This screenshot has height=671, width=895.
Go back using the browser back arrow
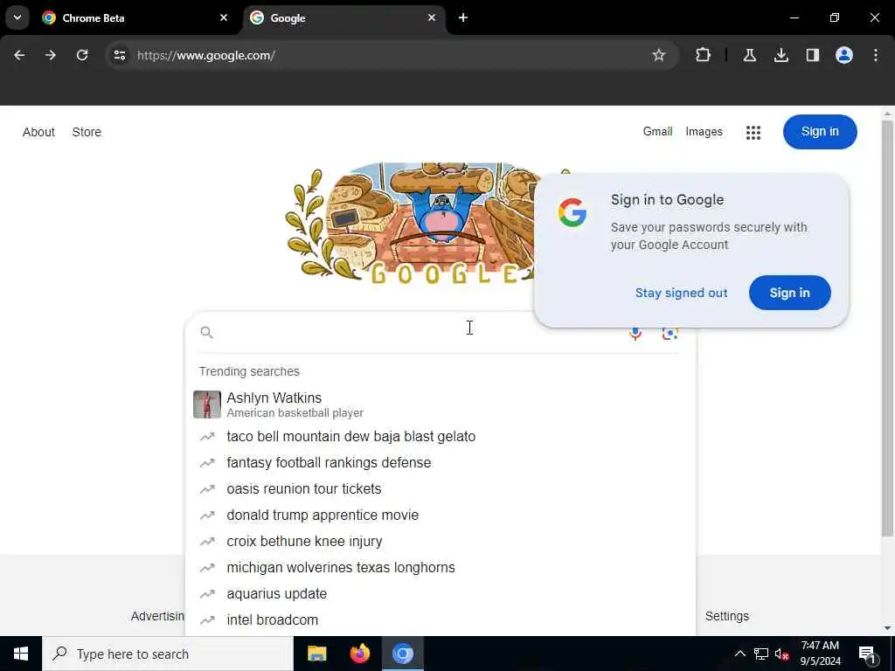pyautogui.click(x=19, y=55)
